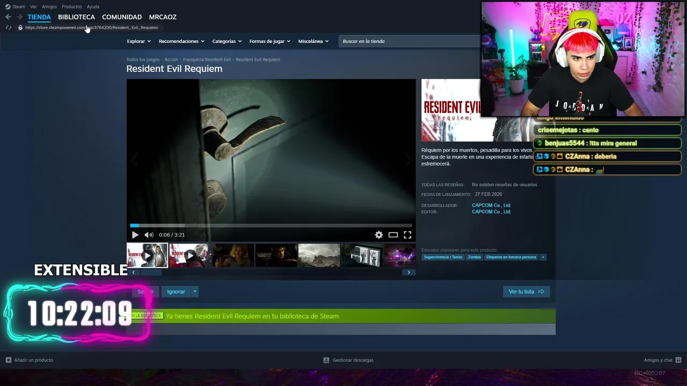Go forward with the forward arrow
This screenshot has height=386, width=687.
coord(19,17)
